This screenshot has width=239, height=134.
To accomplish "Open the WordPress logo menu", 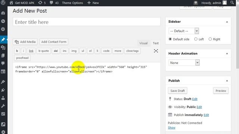I will point(3,3).
